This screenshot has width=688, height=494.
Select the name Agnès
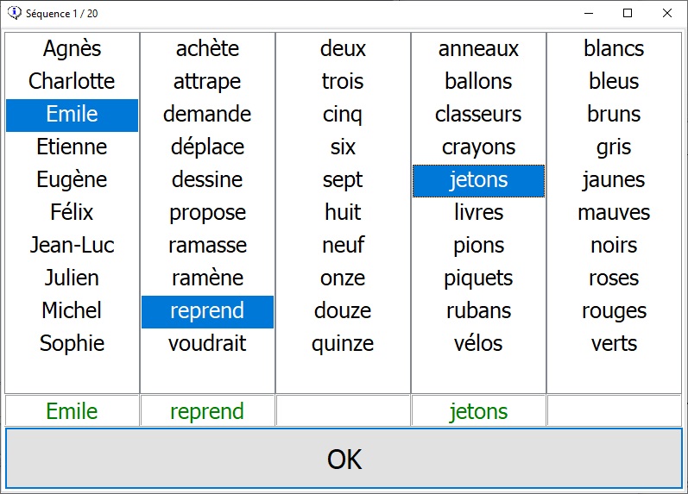click(x=72, y=49)
